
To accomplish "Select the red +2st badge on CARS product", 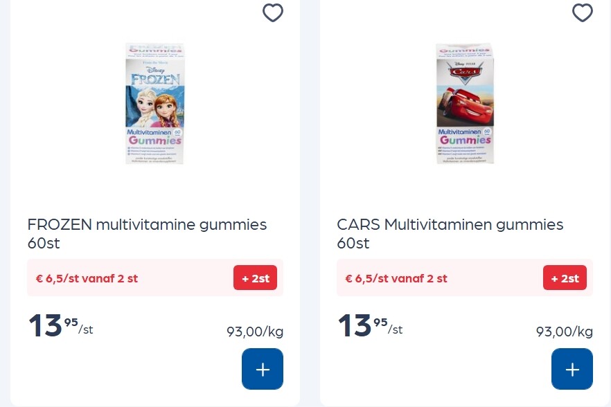I will coord(565,278).
